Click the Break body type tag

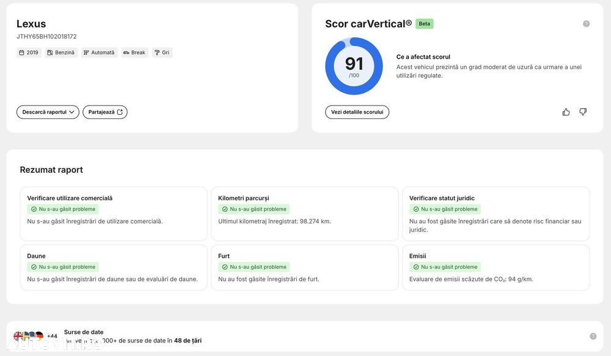tap(134, 53)
